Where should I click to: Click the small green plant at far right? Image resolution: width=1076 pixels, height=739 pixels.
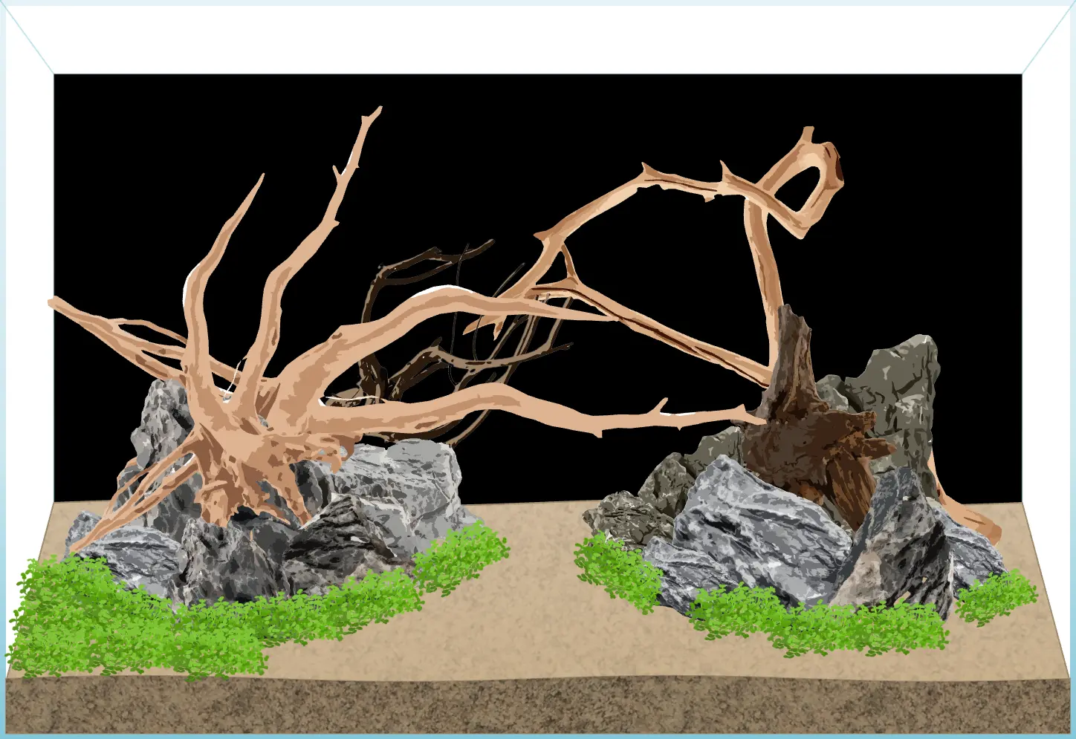click(x=996, y=596)
